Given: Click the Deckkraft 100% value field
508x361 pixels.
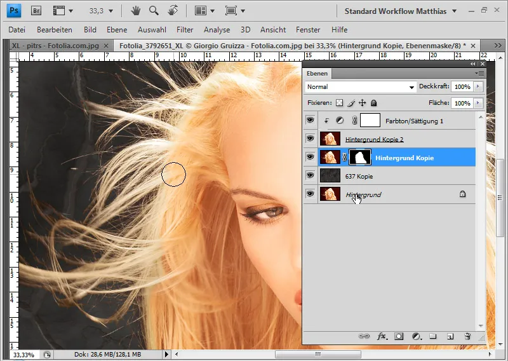Looking at the screenshot, I should [x=462, y=86].
